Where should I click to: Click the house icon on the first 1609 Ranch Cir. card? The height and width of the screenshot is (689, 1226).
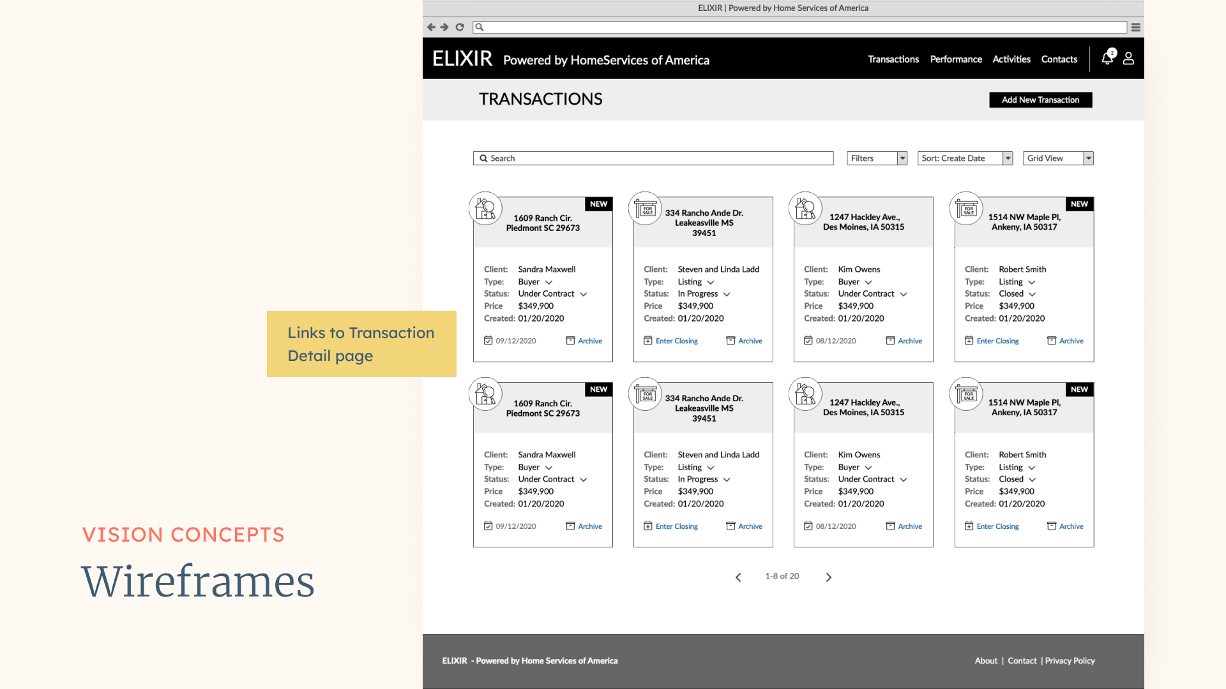[x=485, y=209]
